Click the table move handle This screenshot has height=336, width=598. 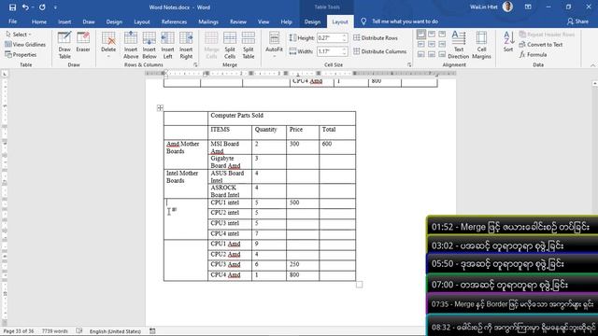[160, 108]
